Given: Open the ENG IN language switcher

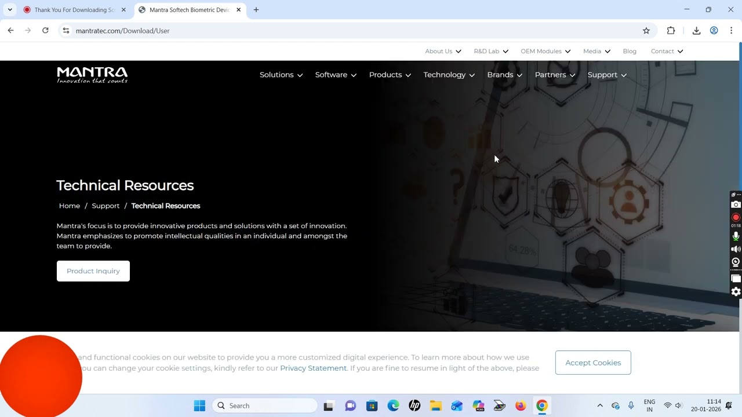Looking at the screenshot, I should [650, 405].
